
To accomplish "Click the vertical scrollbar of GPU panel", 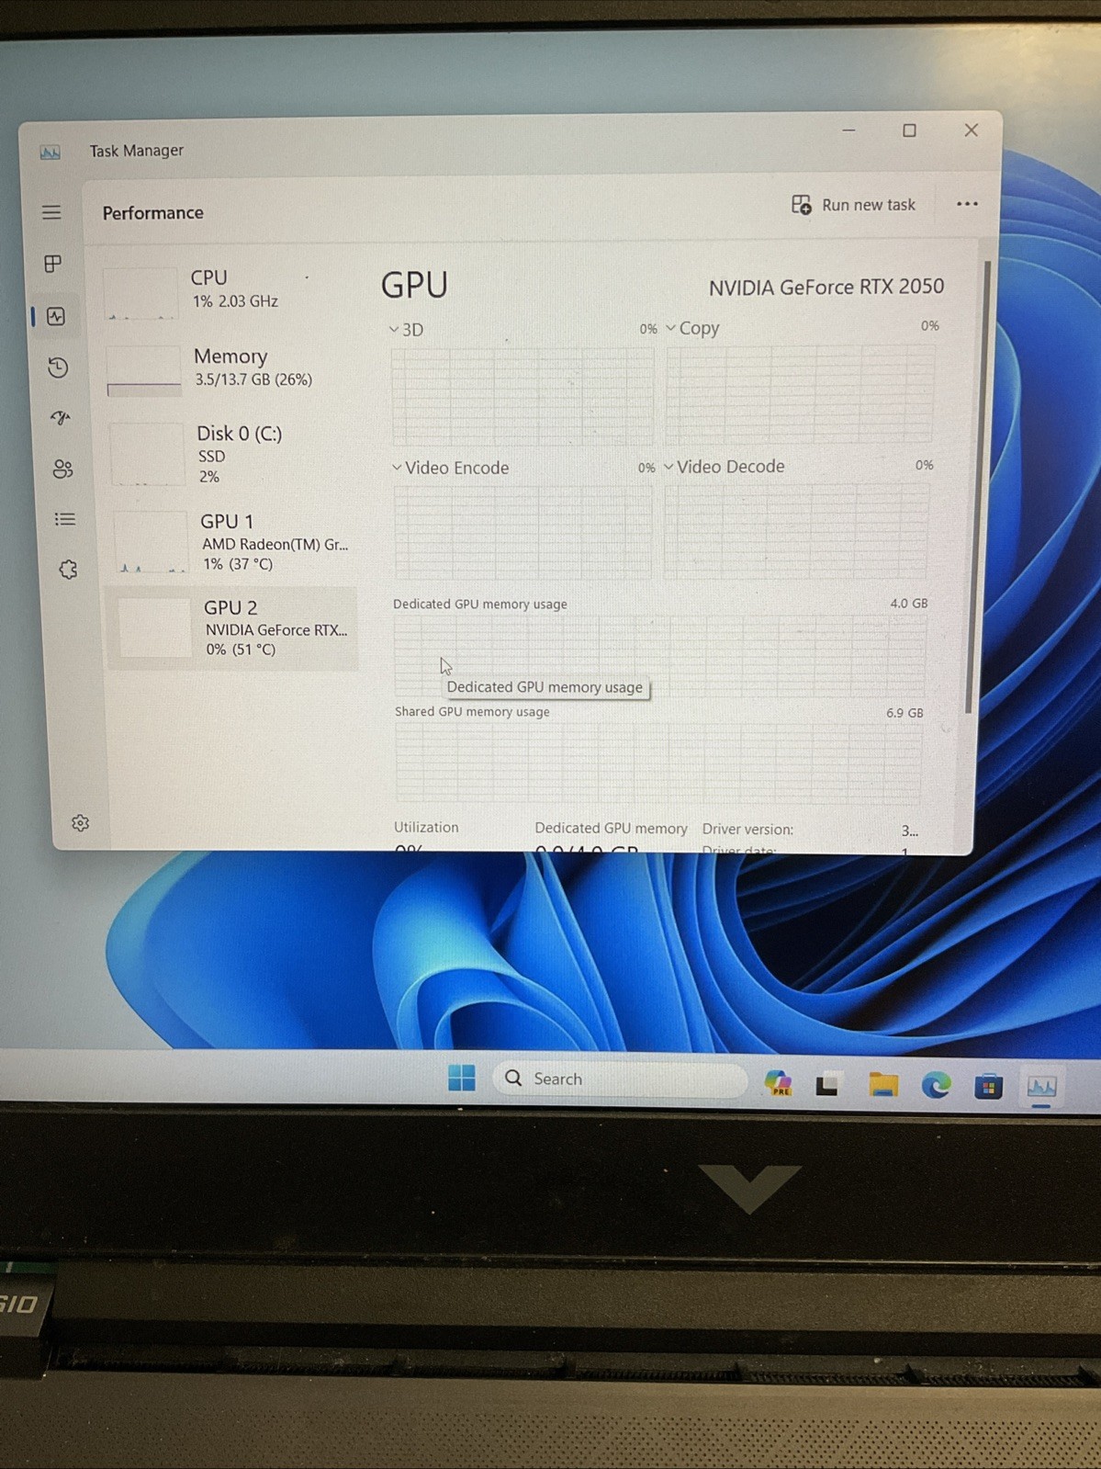I will point(976,487).
